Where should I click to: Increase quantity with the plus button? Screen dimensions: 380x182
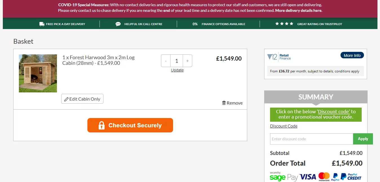pyautogui.click(x=187, y=61)
